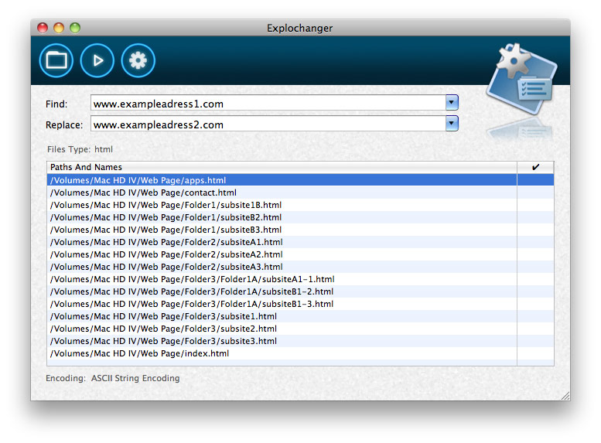Start the replace operation with play button
Viewport: 601px width, 443px height.
(x=97, y=60)
